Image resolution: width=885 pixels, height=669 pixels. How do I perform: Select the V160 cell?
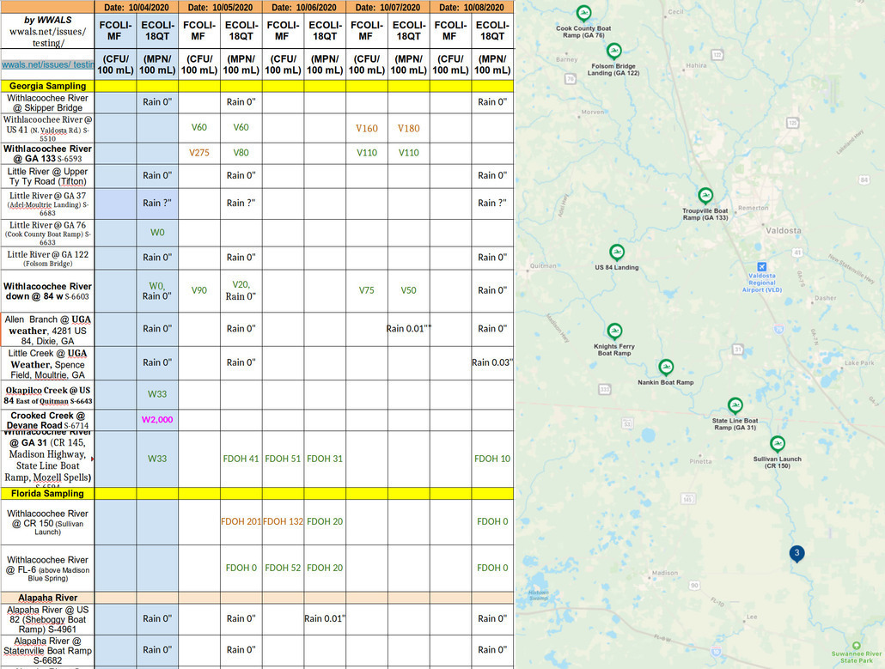click(x=367, y=129)
